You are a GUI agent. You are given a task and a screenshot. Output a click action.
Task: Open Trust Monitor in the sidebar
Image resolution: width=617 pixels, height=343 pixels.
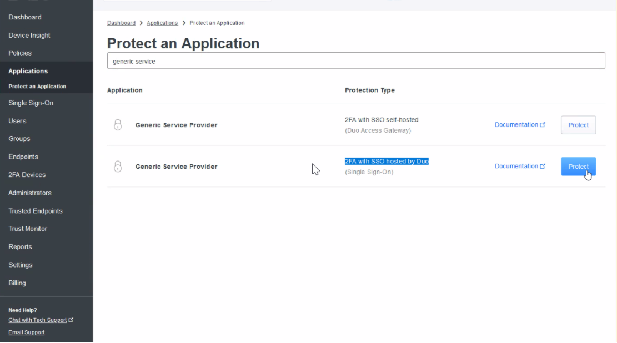[28, 229]
